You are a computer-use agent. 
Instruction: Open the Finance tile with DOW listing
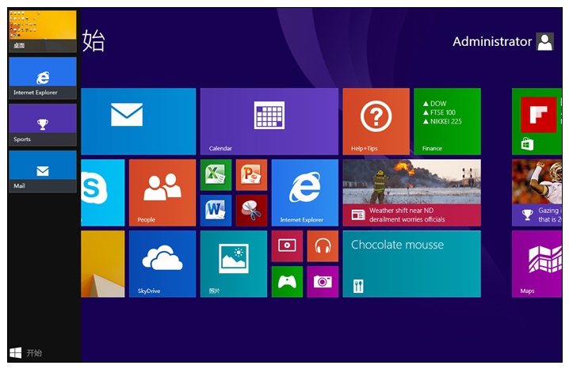point(447,121)
